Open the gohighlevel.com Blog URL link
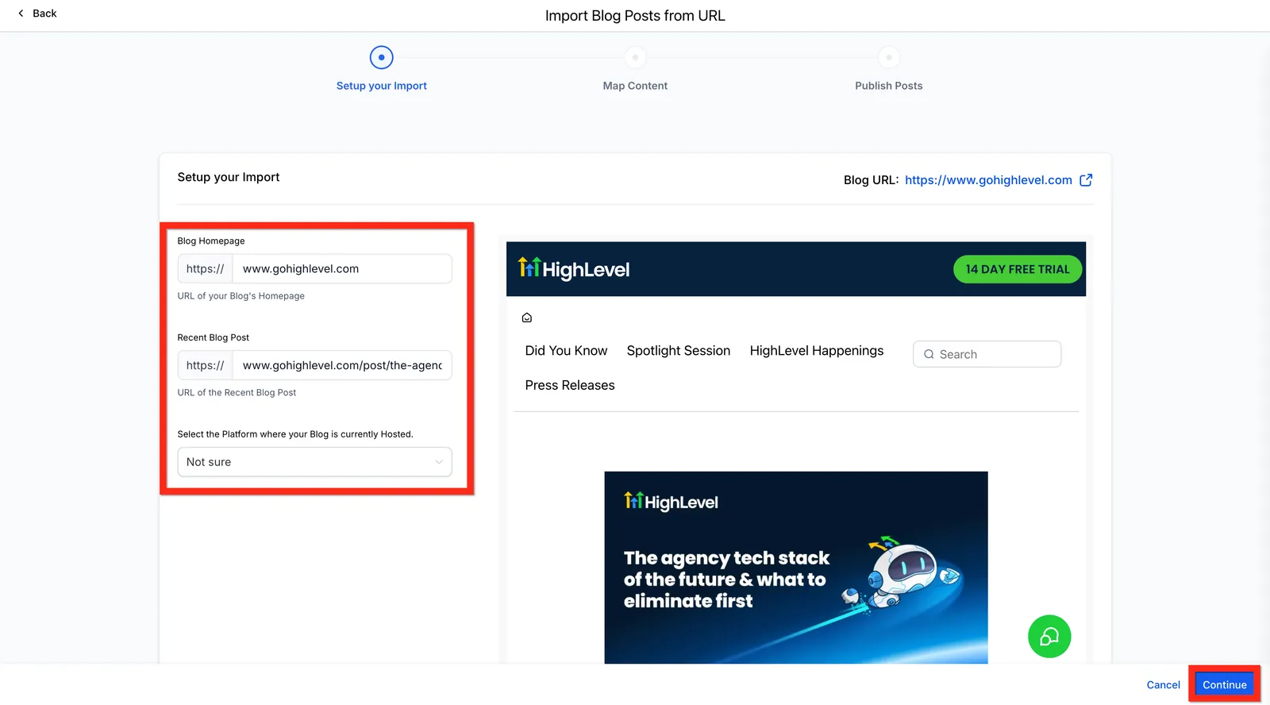Image resolution: width=1270 pixels, height=705 pixels. [988, 180]
